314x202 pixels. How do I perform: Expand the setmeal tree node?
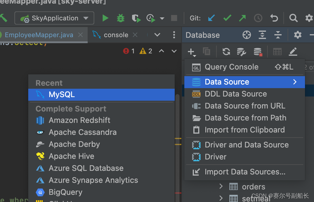[x=221, y=198]
